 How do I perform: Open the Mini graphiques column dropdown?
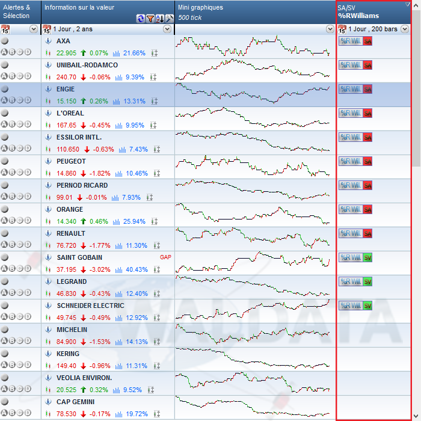pos(330,29)
